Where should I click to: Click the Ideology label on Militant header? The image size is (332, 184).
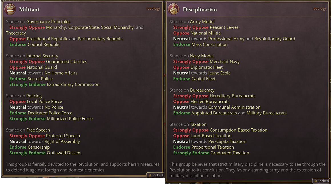[153, 9]
